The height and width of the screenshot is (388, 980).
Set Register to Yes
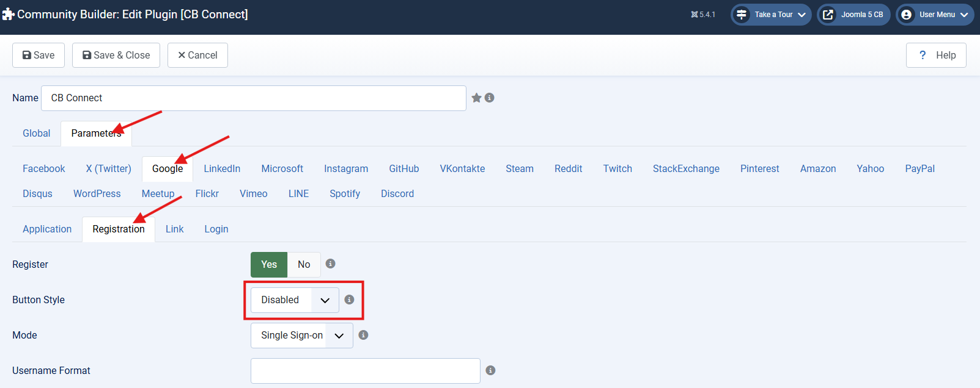tap(269, 264)
